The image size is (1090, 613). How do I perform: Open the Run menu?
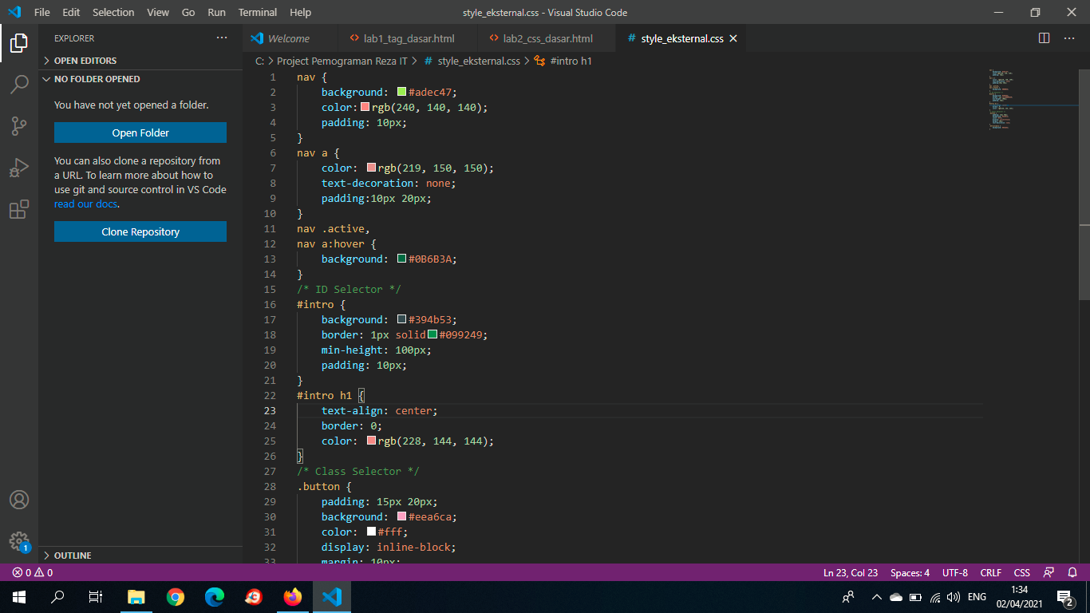coord(216,12)
